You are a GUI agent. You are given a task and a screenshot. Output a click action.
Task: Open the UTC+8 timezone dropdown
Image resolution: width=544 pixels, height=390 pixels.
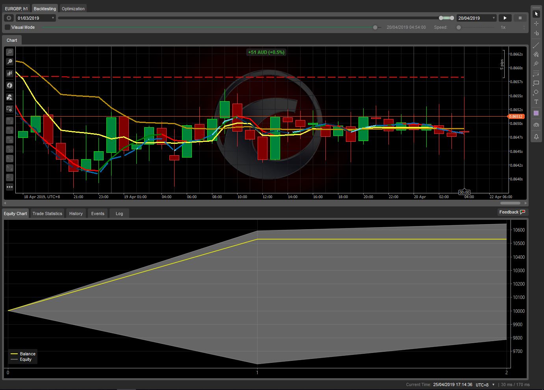[x=485, y=385]
